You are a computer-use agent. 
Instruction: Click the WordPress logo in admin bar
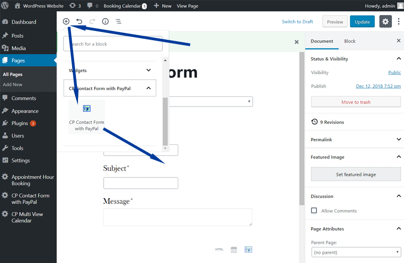5,6
